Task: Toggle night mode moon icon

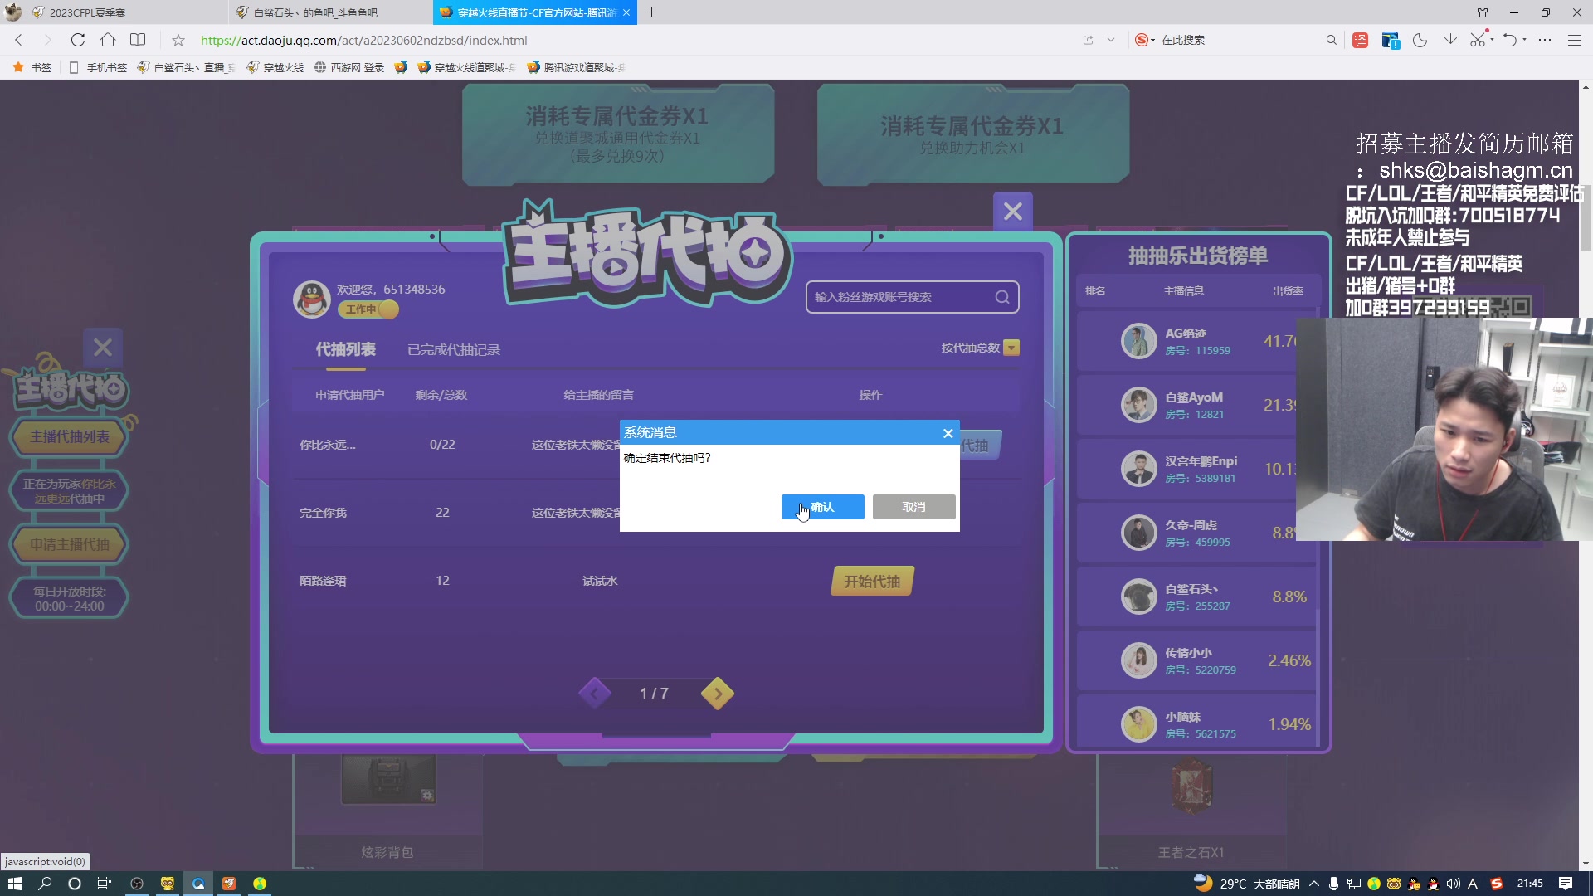Action: tap(1420, 40)
